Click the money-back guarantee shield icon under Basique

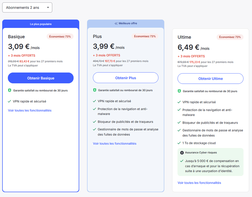[x=10, y=90]
